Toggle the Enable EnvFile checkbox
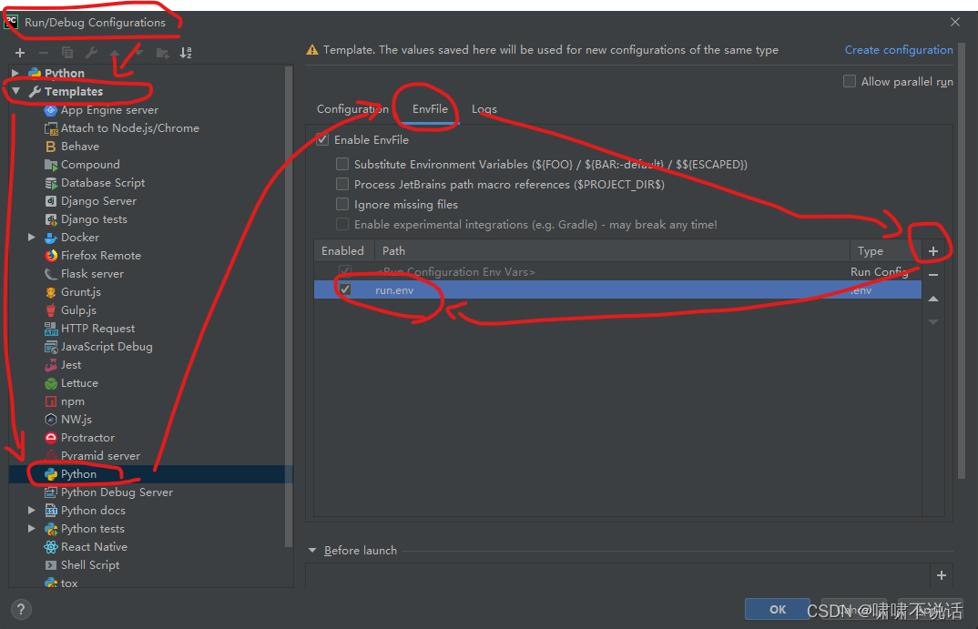Image resolution: width=978 pixels, height=629 pixels. point(321,139)
